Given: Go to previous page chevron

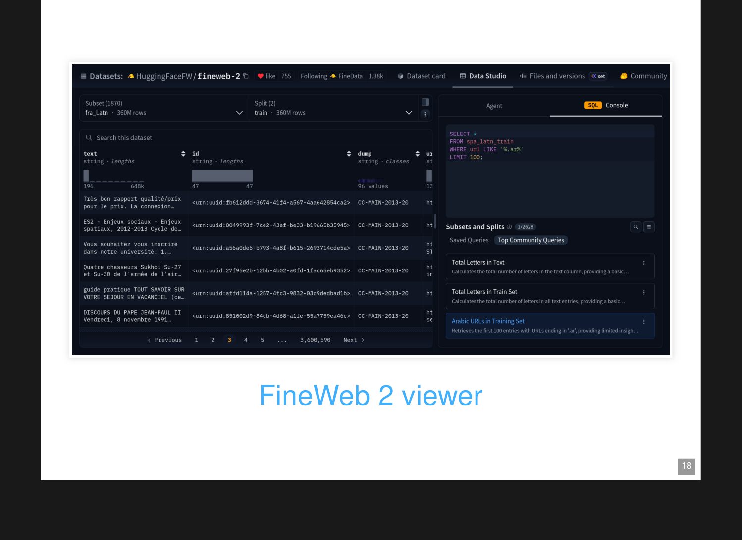Looking at the screenshot, I should tap(149, 340).
